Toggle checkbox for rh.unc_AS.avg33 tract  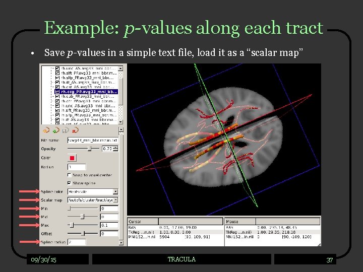point(57,69)
